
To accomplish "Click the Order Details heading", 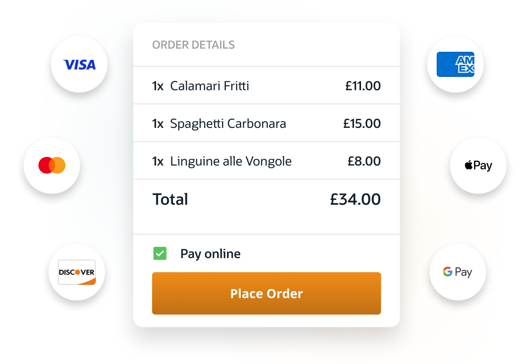I will click(194, 45).
